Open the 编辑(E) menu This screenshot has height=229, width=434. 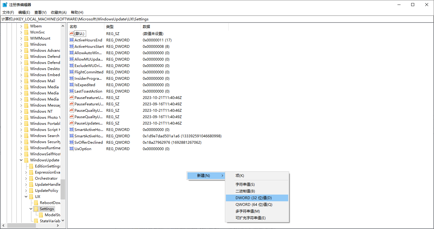click(24, 12)
